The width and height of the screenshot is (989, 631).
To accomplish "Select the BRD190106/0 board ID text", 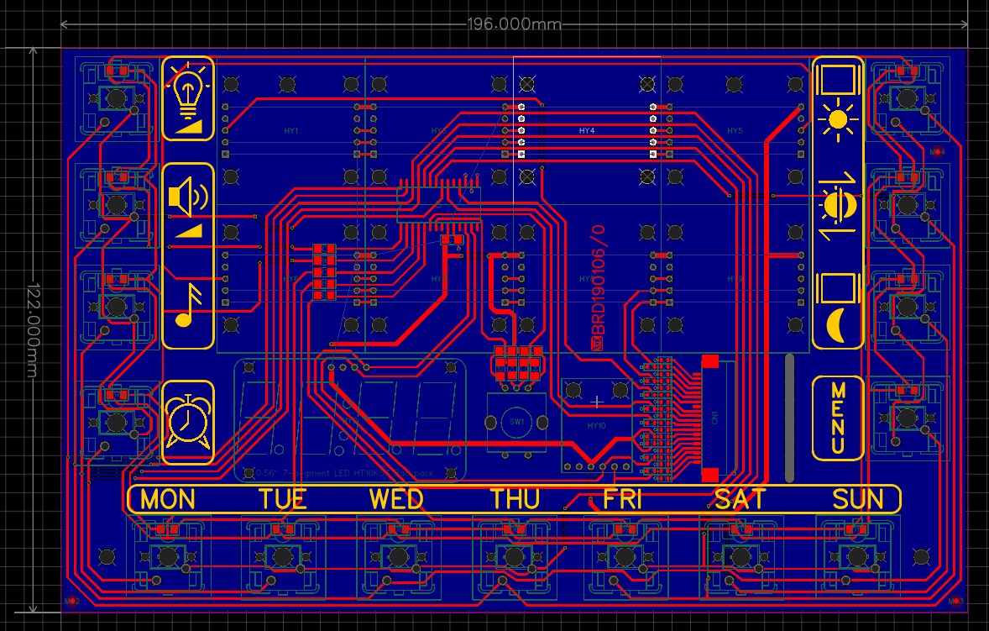I will click(598, 287).
